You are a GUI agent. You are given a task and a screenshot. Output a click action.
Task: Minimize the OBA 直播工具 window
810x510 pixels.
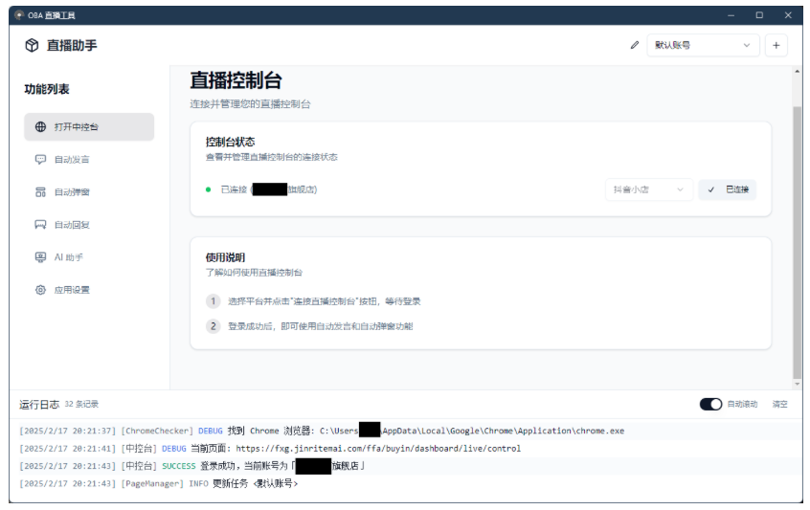731,15
